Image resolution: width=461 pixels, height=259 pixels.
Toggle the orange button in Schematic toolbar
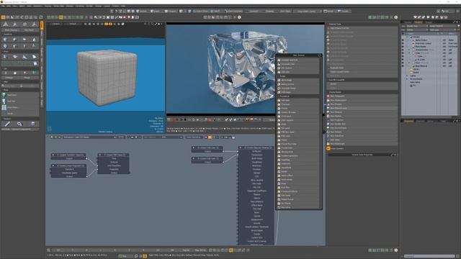click(210, 137)
